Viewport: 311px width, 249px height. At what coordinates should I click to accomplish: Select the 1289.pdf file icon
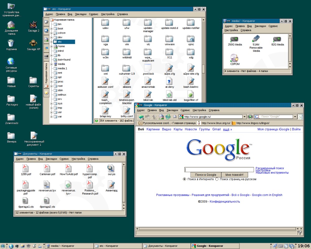click(x=26, y=170)
